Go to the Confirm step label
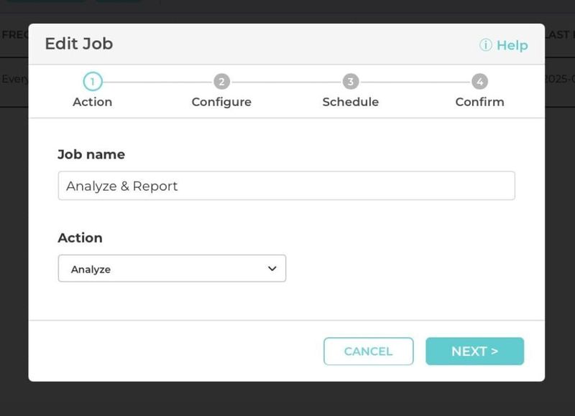 pos(479,102)
